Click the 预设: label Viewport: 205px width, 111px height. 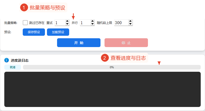[x=8, y=32]
